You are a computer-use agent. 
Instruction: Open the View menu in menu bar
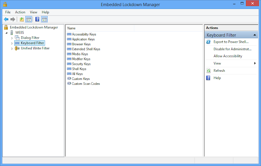point(33,12)
